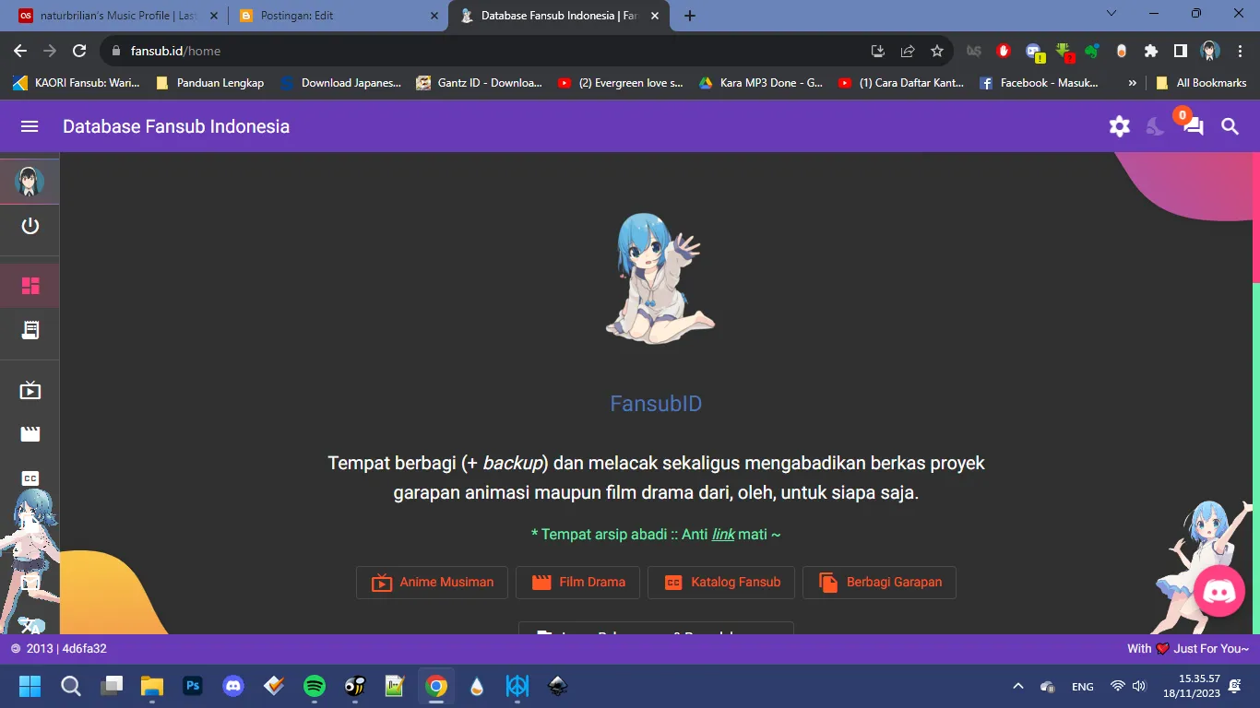Toggle the browser side panel icon
1260x708 pixels.
1180,51
